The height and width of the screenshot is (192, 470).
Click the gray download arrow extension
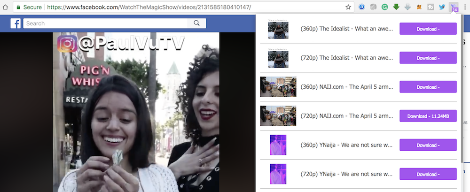coord(407,7)
